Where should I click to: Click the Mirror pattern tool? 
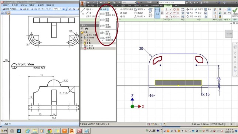(x=183, y=16)
